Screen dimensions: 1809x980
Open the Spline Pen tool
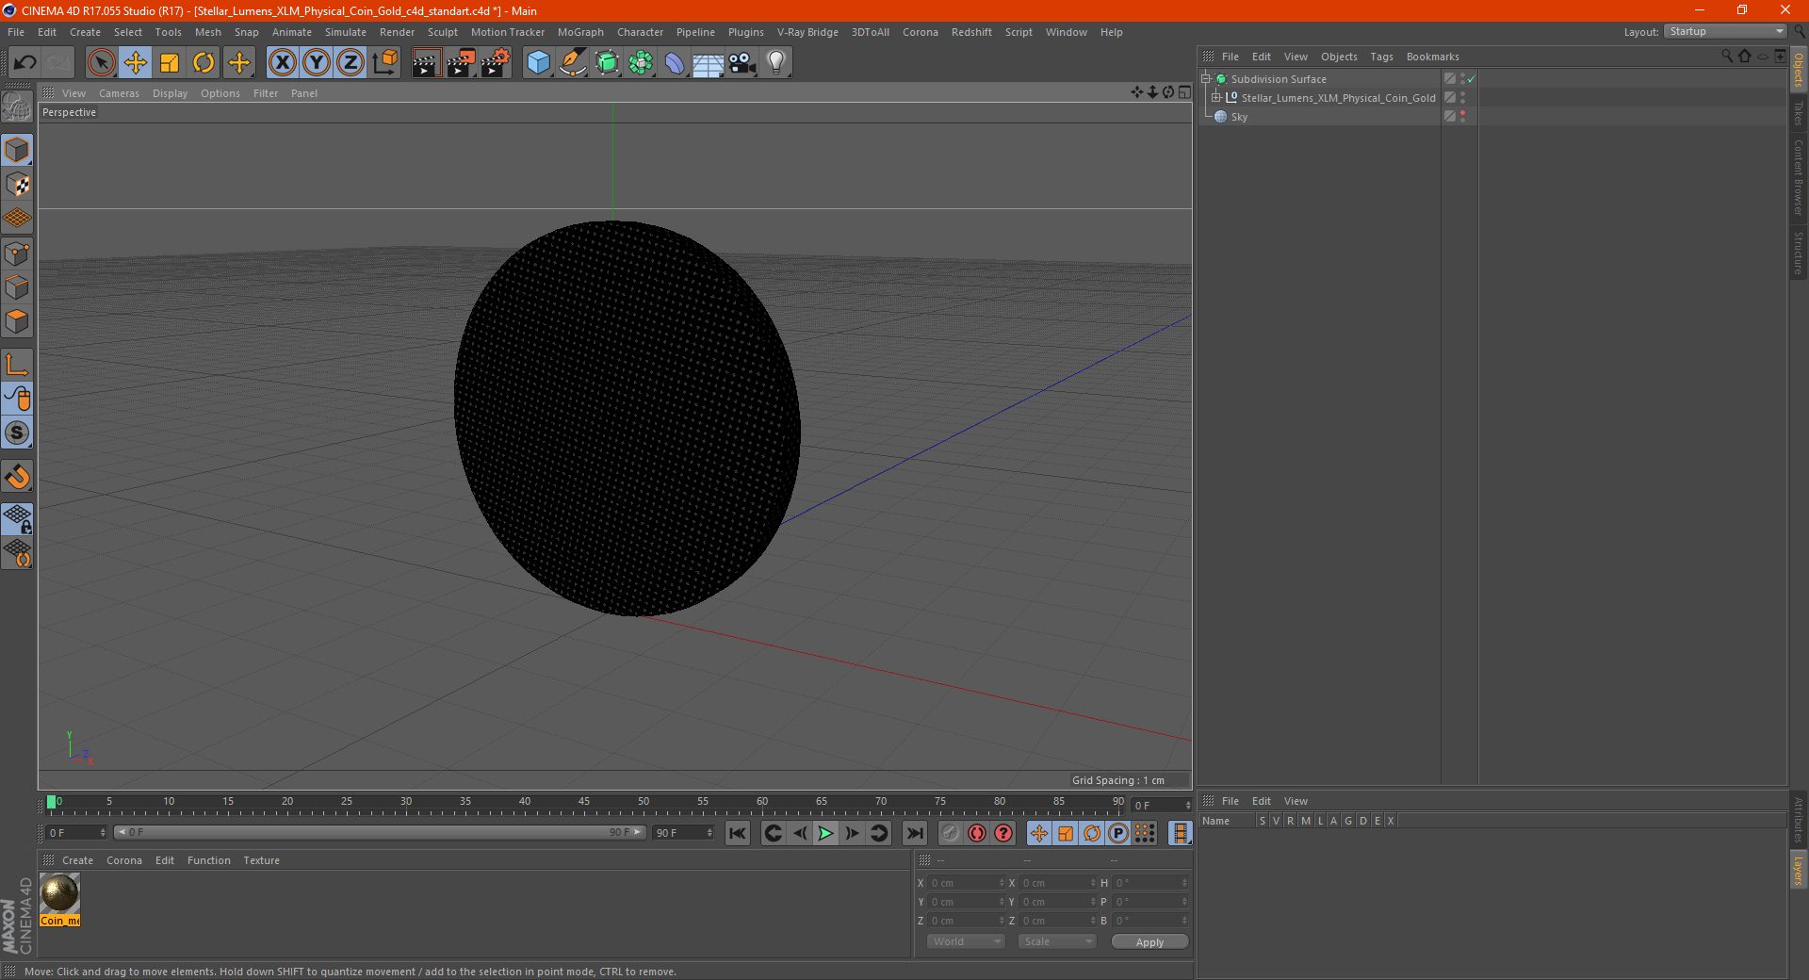coord(573,63)
